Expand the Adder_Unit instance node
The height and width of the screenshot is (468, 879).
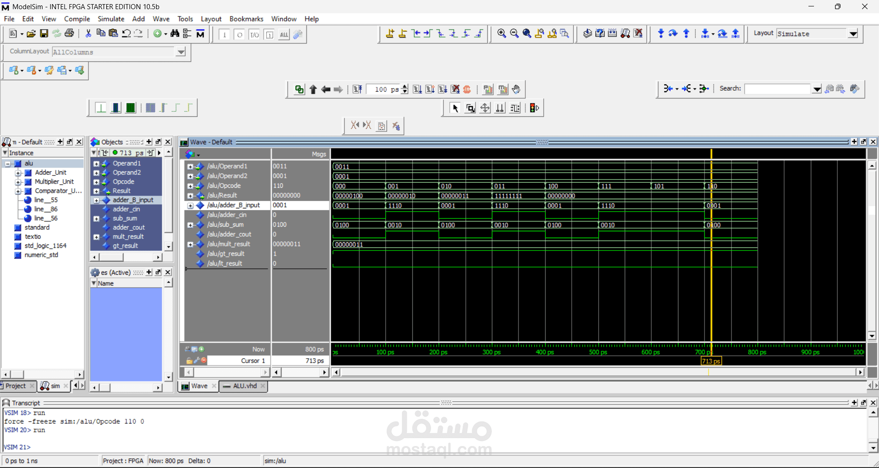click(x=18, y=173)
